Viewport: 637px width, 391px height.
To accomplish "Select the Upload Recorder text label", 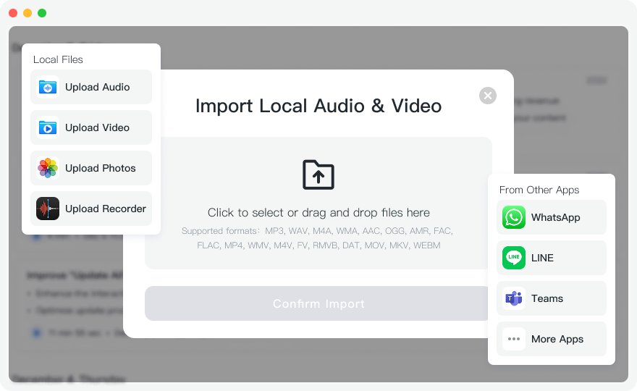I will coord(106,209).
